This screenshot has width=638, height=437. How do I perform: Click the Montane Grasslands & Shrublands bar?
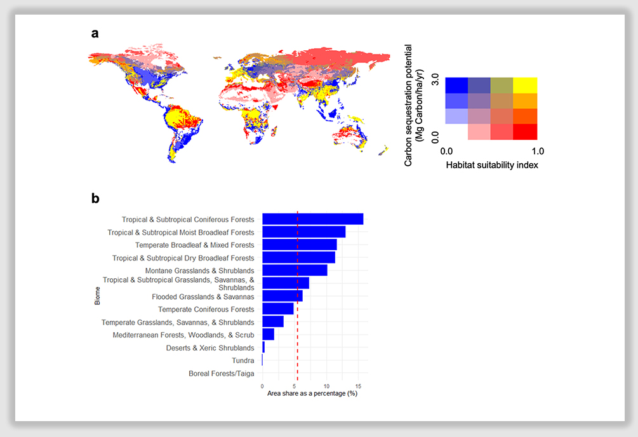click(x=295, y=271)
